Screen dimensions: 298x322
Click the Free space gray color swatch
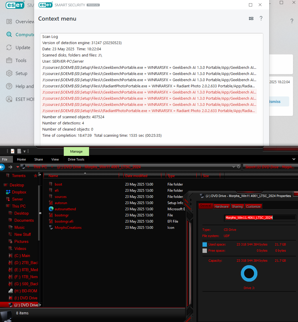pos(205,251)
